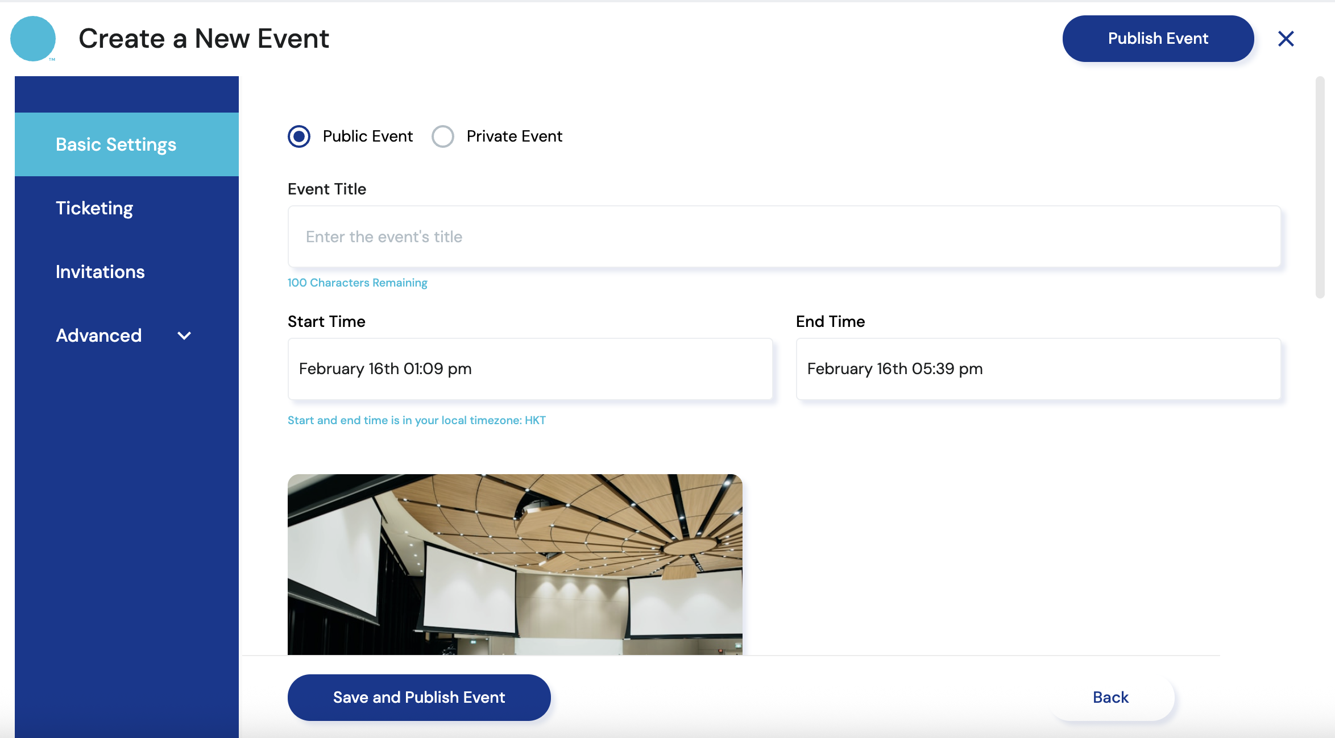Expand the Advanced section chevron
This screenshot has height=738, width=1335.
coord(184,335)
